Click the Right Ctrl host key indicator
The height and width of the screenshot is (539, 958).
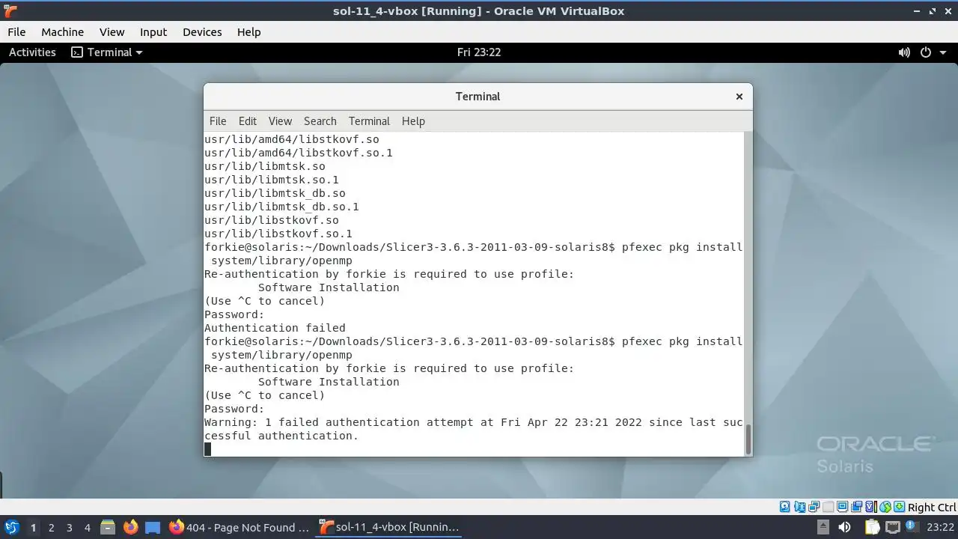(x=932, y=507)
